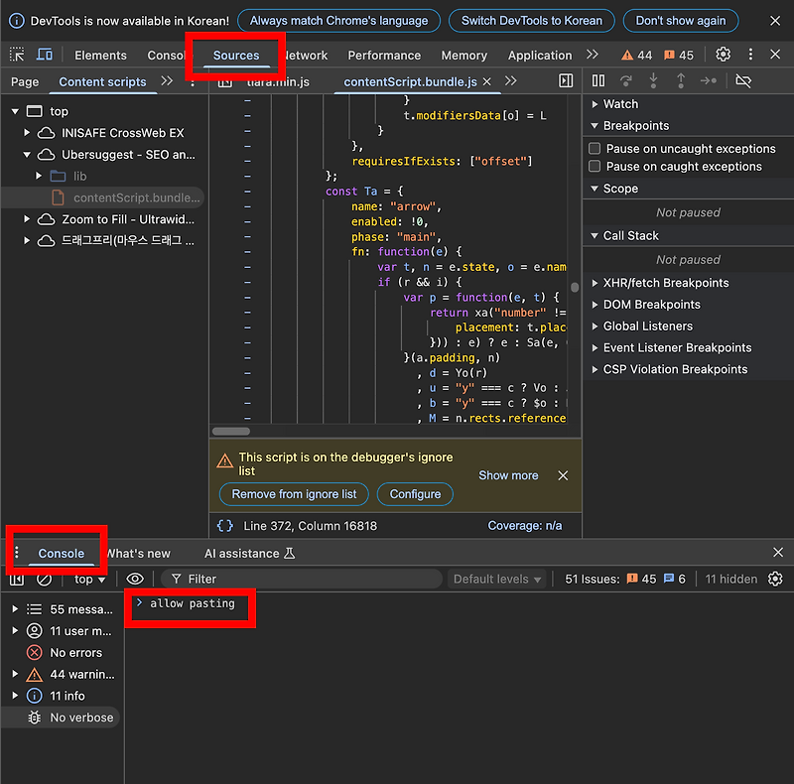
Task: Open the What's new drawer tab
Action: coord(139,553)
